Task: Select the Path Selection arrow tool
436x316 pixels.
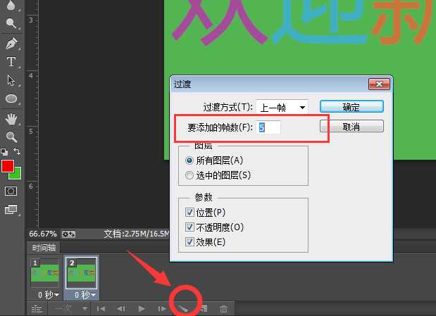Action: 11,80
